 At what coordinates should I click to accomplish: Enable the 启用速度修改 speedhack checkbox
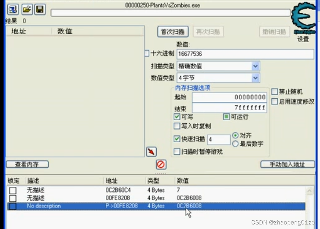275,101
